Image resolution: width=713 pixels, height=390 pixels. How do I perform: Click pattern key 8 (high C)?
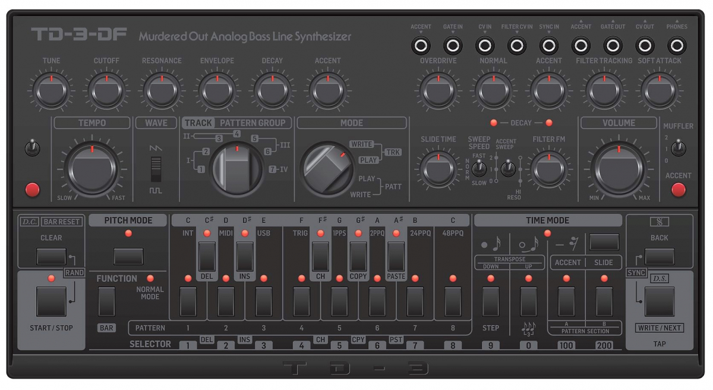point(453,301)
